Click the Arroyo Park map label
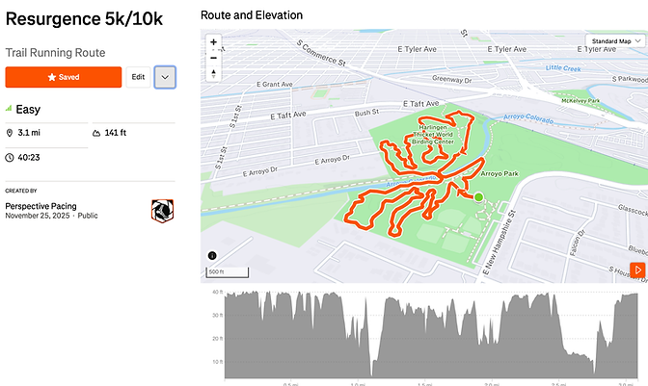Viewport: 648px width, 386px height. coord(499,175)
